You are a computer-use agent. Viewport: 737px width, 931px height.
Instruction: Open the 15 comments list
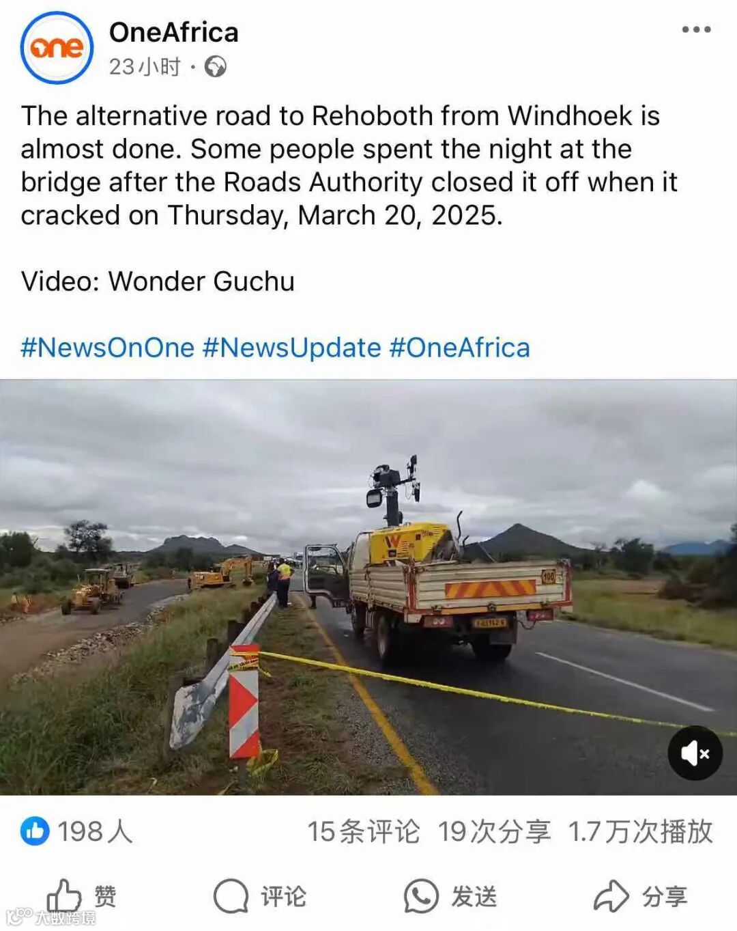click(x=363, y=831)
